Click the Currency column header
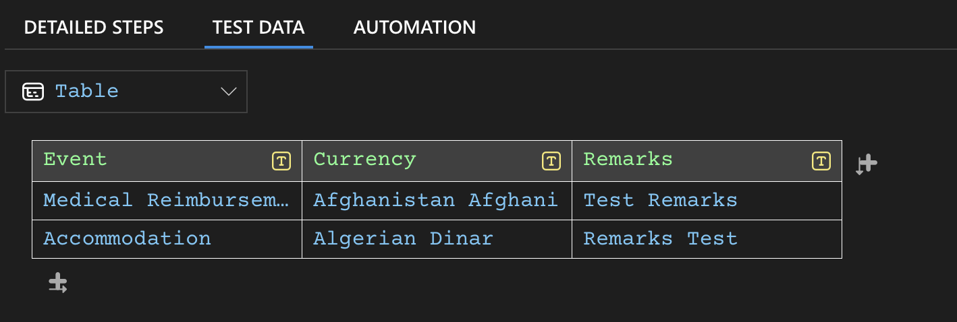 tap(365, 160)
